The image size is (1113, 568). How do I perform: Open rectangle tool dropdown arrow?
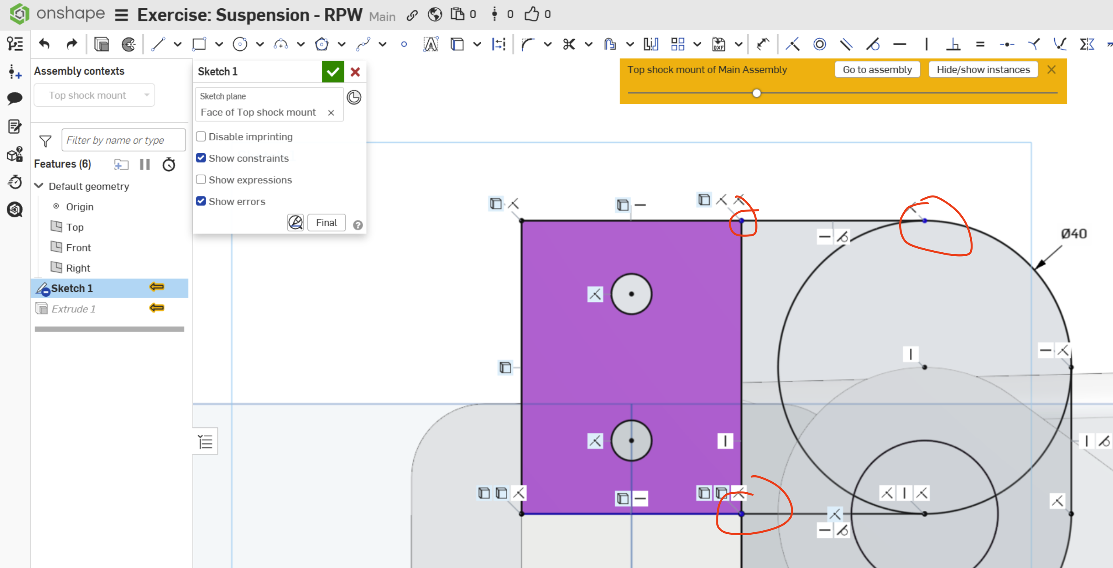(219, 44)
